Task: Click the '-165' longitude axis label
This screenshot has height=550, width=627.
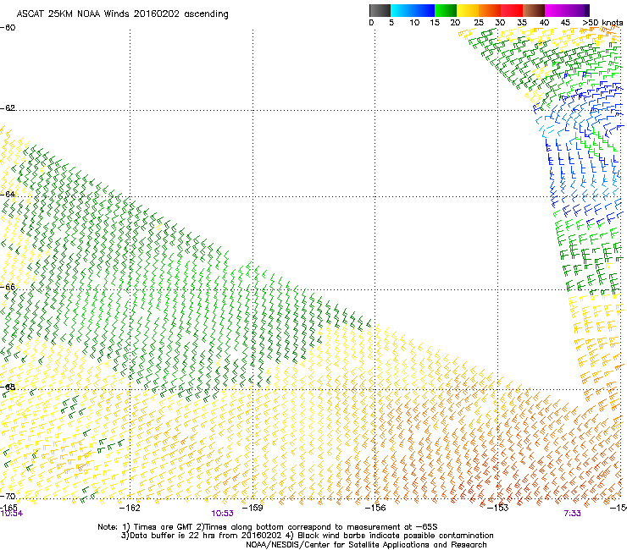Action: click(8, 507)
